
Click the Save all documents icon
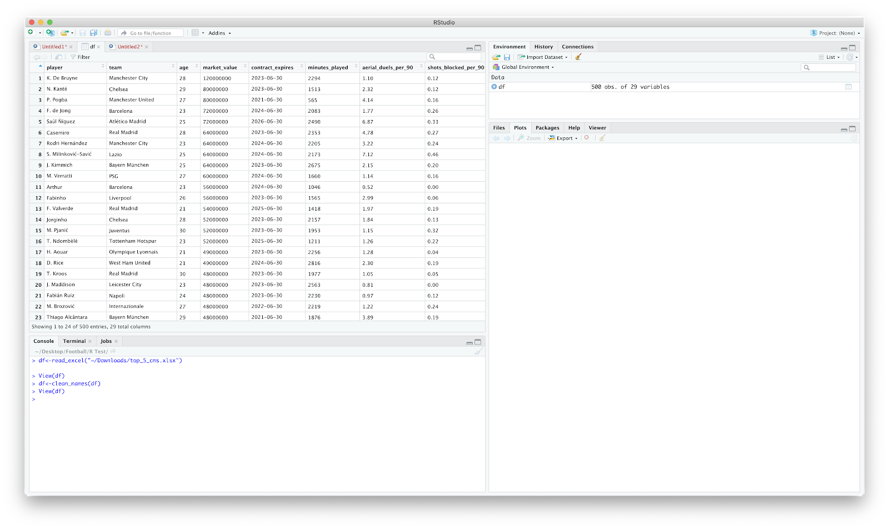[93, 33]
